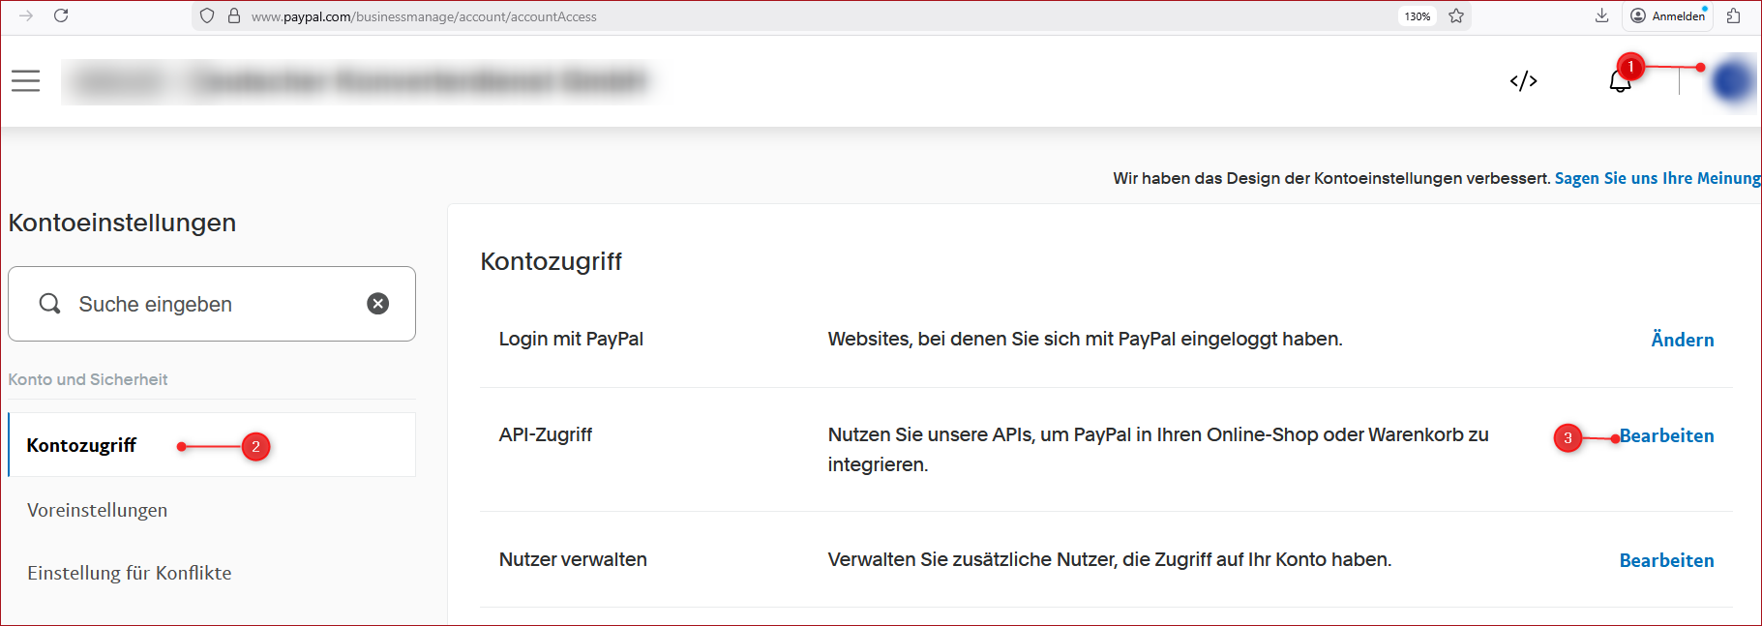Focus the 'Suche eingeben' search field

tap(212, 304)
